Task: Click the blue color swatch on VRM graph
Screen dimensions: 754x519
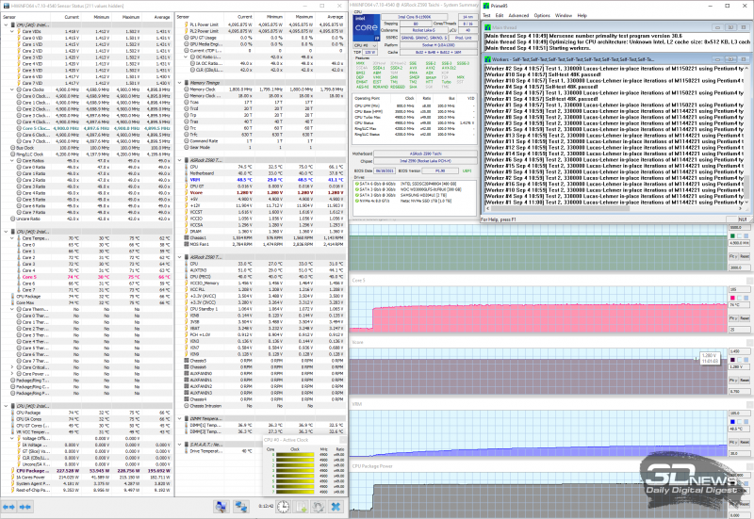Action: [732, 422]
